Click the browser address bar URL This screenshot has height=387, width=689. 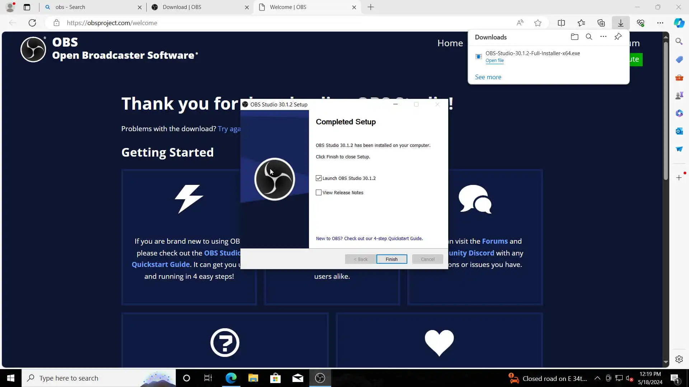pos(112,23)
